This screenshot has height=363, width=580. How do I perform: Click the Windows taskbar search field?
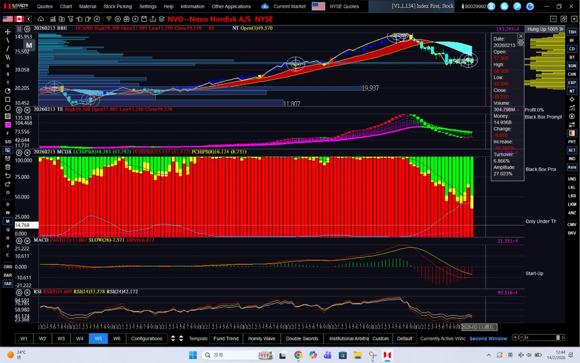pos(239,355)
